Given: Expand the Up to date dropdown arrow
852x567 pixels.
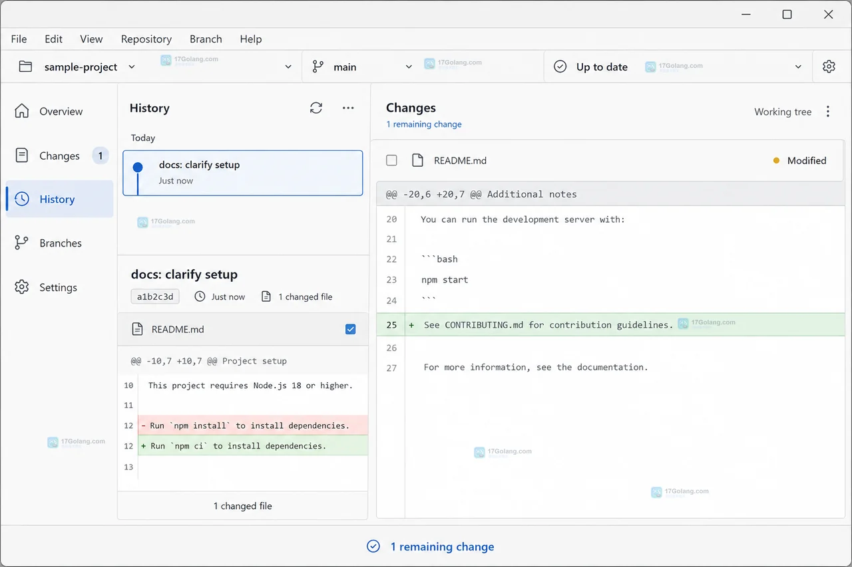Looking at the screenshot, I should coord(798,66).
